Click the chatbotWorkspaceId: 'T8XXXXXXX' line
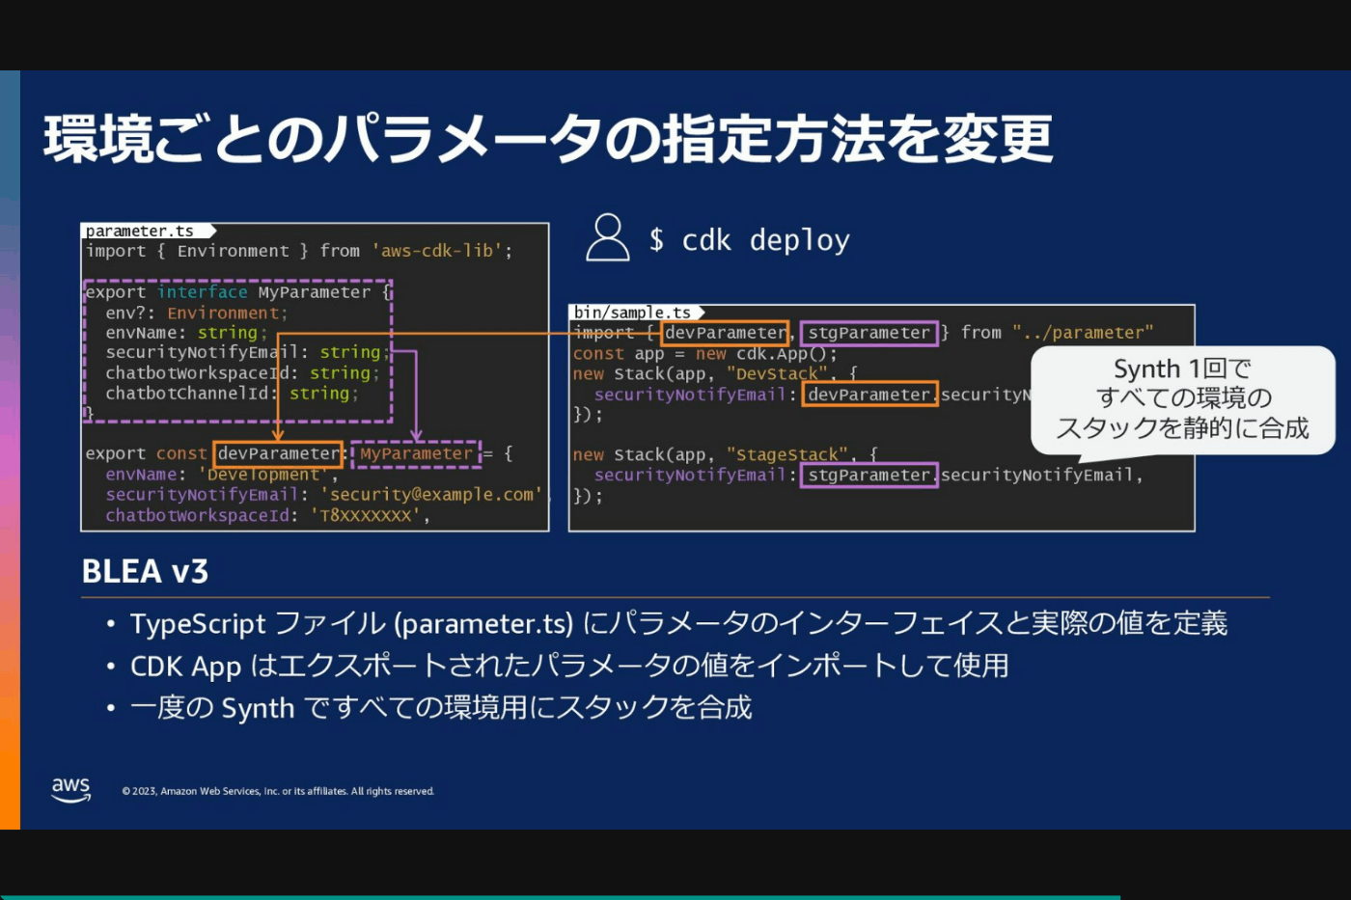This screenshot has height=900, width=1351. click(x=268, y=515)
